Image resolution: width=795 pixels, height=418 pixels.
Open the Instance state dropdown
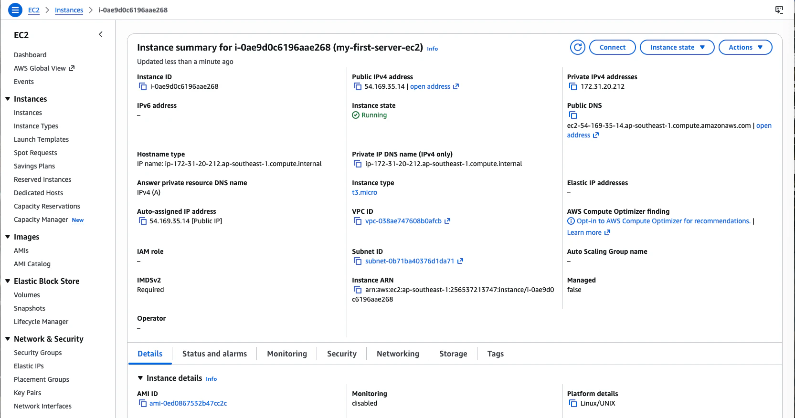[x=677, y=47]
